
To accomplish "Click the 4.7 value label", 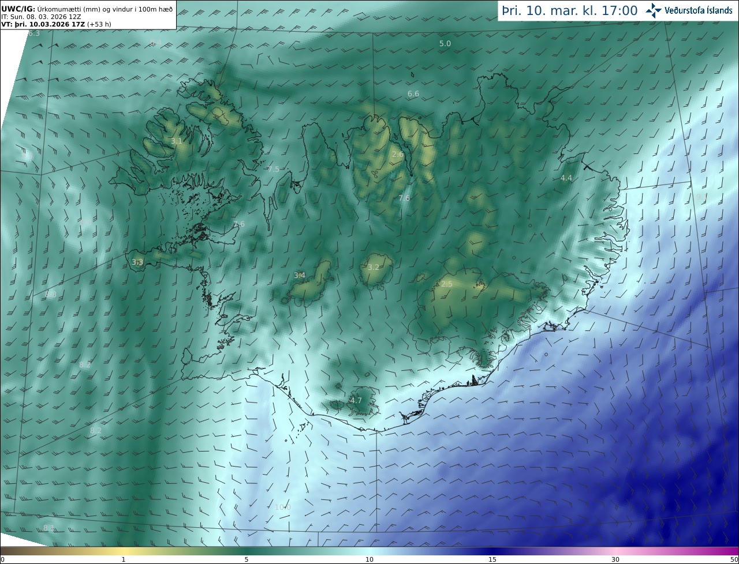I will click(356, 400).
